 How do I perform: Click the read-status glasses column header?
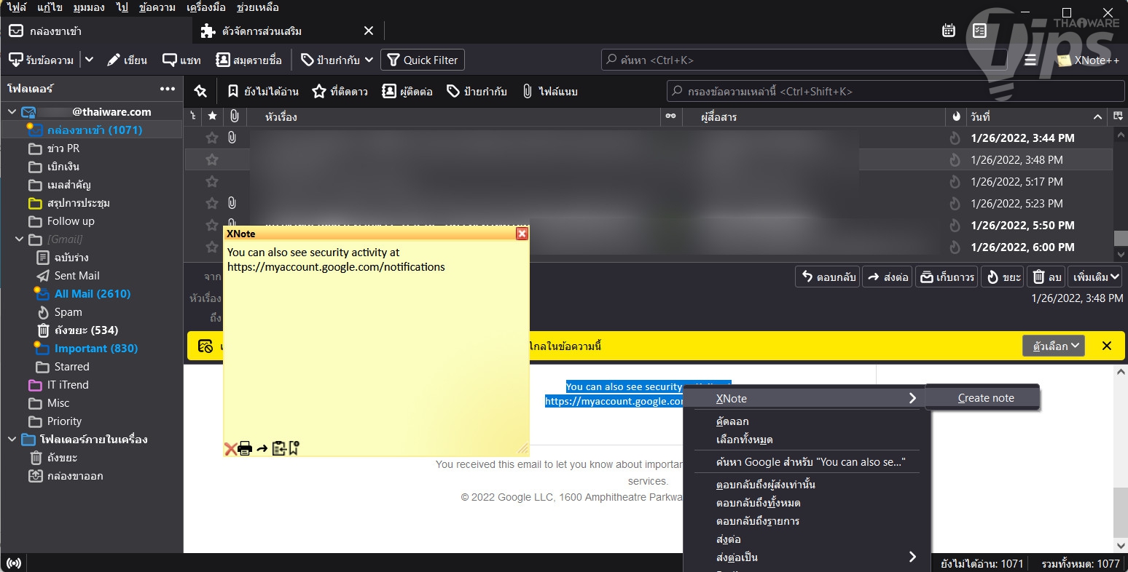click(x=670, y=116)
